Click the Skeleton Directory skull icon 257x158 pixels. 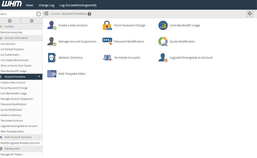[52, 58]
